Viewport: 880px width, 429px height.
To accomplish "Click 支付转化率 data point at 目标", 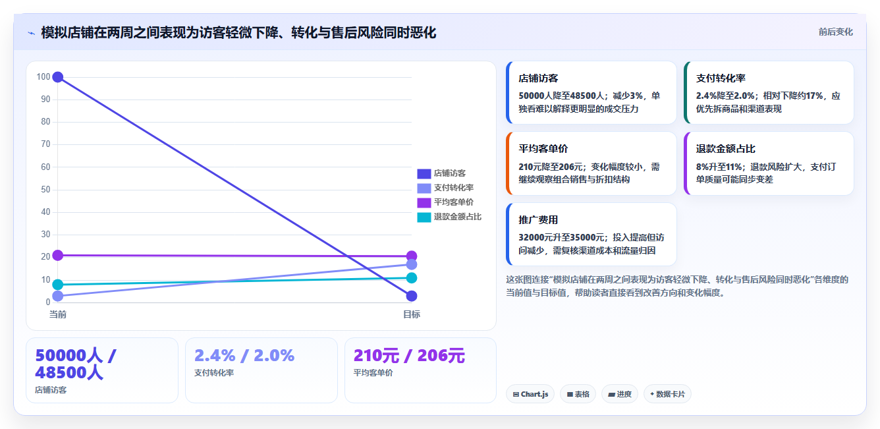I will click(x=412, y=264).
